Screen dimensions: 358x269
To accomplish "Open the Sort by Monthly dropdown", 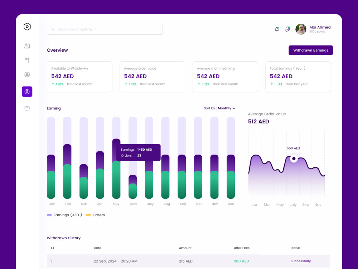I will click(220, 108).
